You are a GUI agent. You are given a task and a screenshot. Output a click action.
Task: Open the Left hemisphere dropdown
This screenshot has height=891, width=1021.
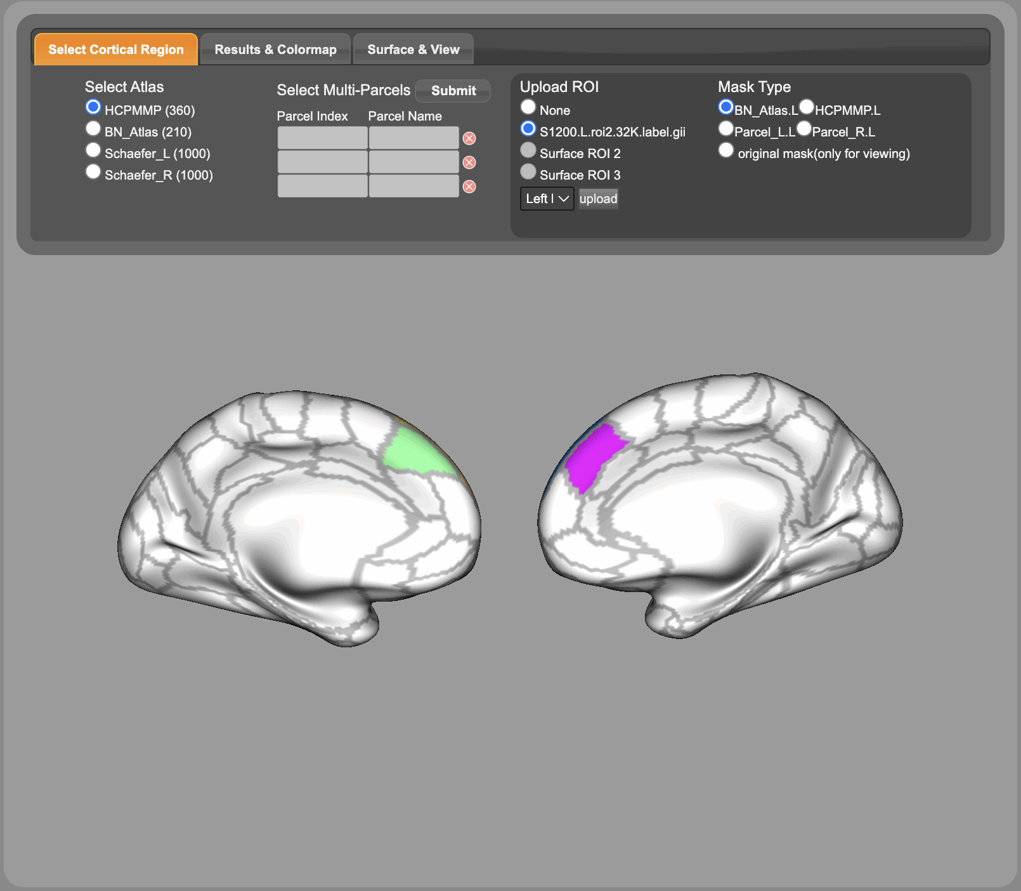547,199
